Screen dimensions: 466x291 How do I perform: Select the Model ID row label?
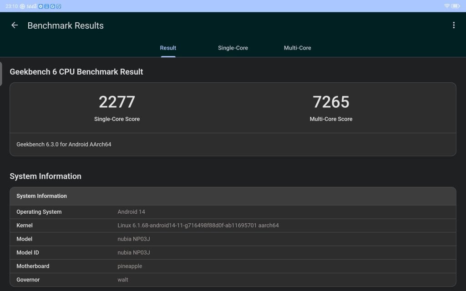tap(28, 253)
